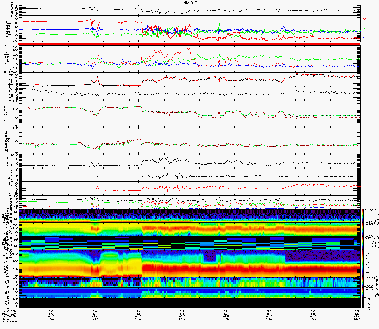Click the 'thc_Y-GSM' row label
The image size is (379, 329).
click(x=9, y=314)
